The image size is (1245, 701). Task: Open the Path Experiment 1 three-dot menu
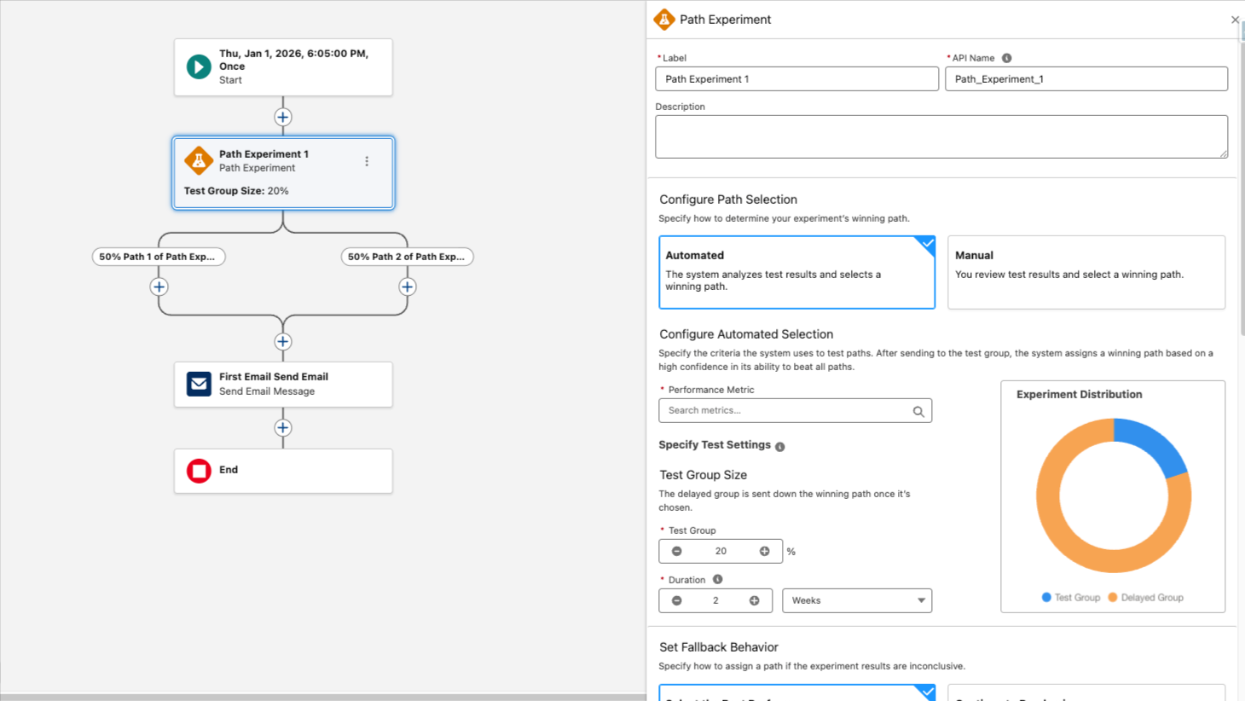click(x=367, y=161)
